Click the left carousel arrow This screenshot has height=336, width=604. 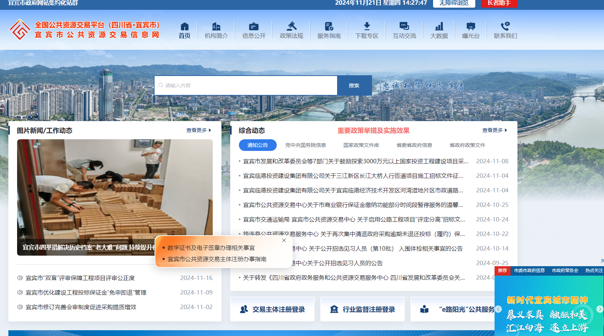click(x=499, y=309)
